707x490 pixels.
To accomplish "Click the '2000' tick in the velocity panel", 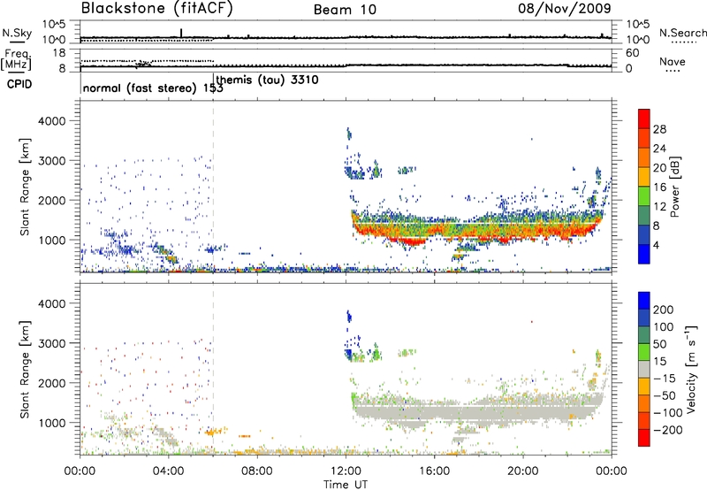I will coord(52,383).
